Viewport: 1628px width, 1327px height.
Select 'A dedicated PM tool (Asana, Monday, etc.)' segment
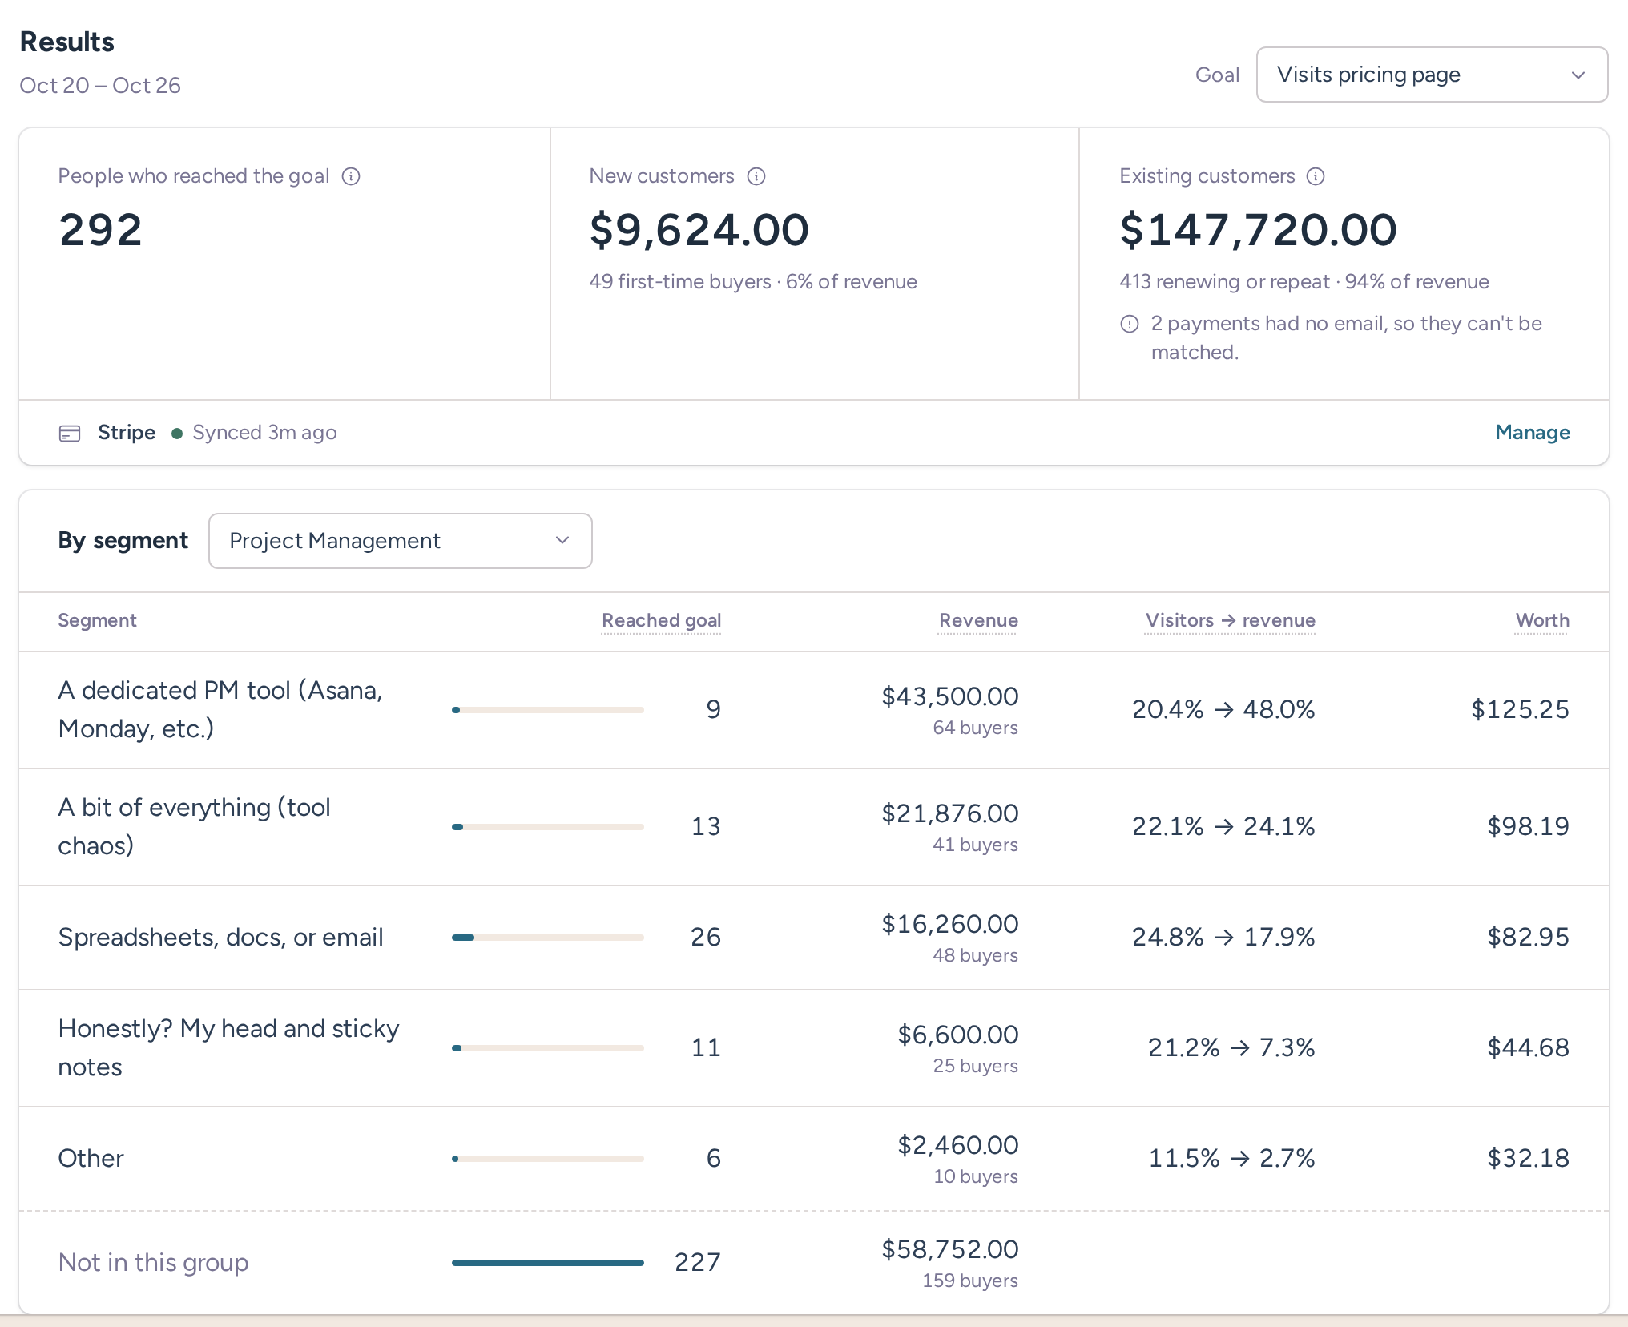tap(220, 709)
